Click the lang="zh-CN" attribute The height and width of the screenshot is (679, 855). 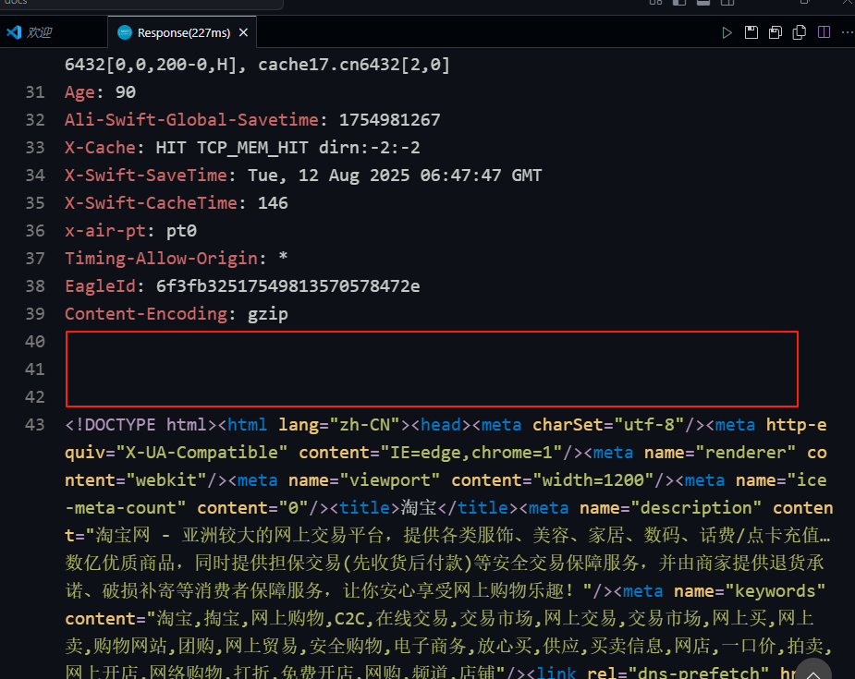pos(339,425)
